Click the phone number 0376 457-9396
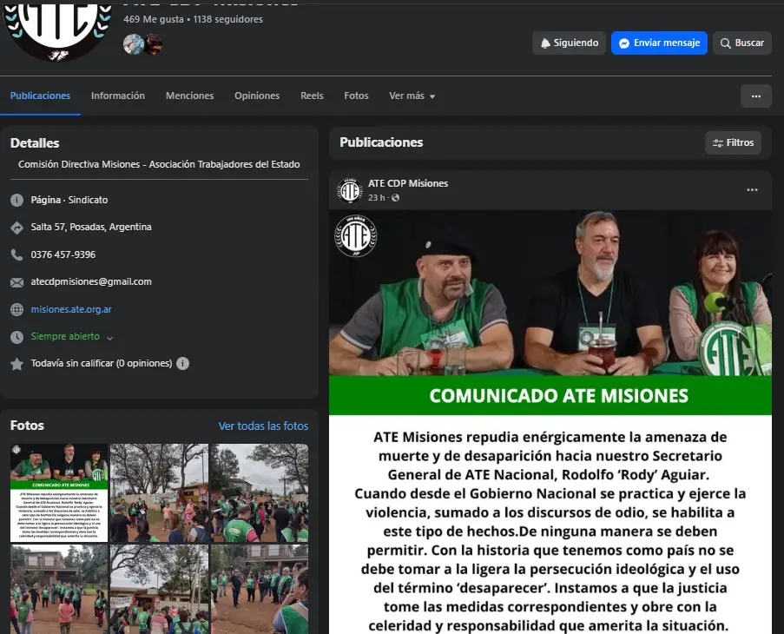This screenshot has width=784, height=634. [x=63, y=254]
